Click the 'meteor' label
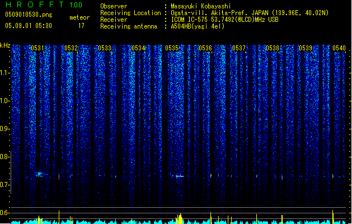This screenshot has height=224, width=352. [x=79, y=17]
